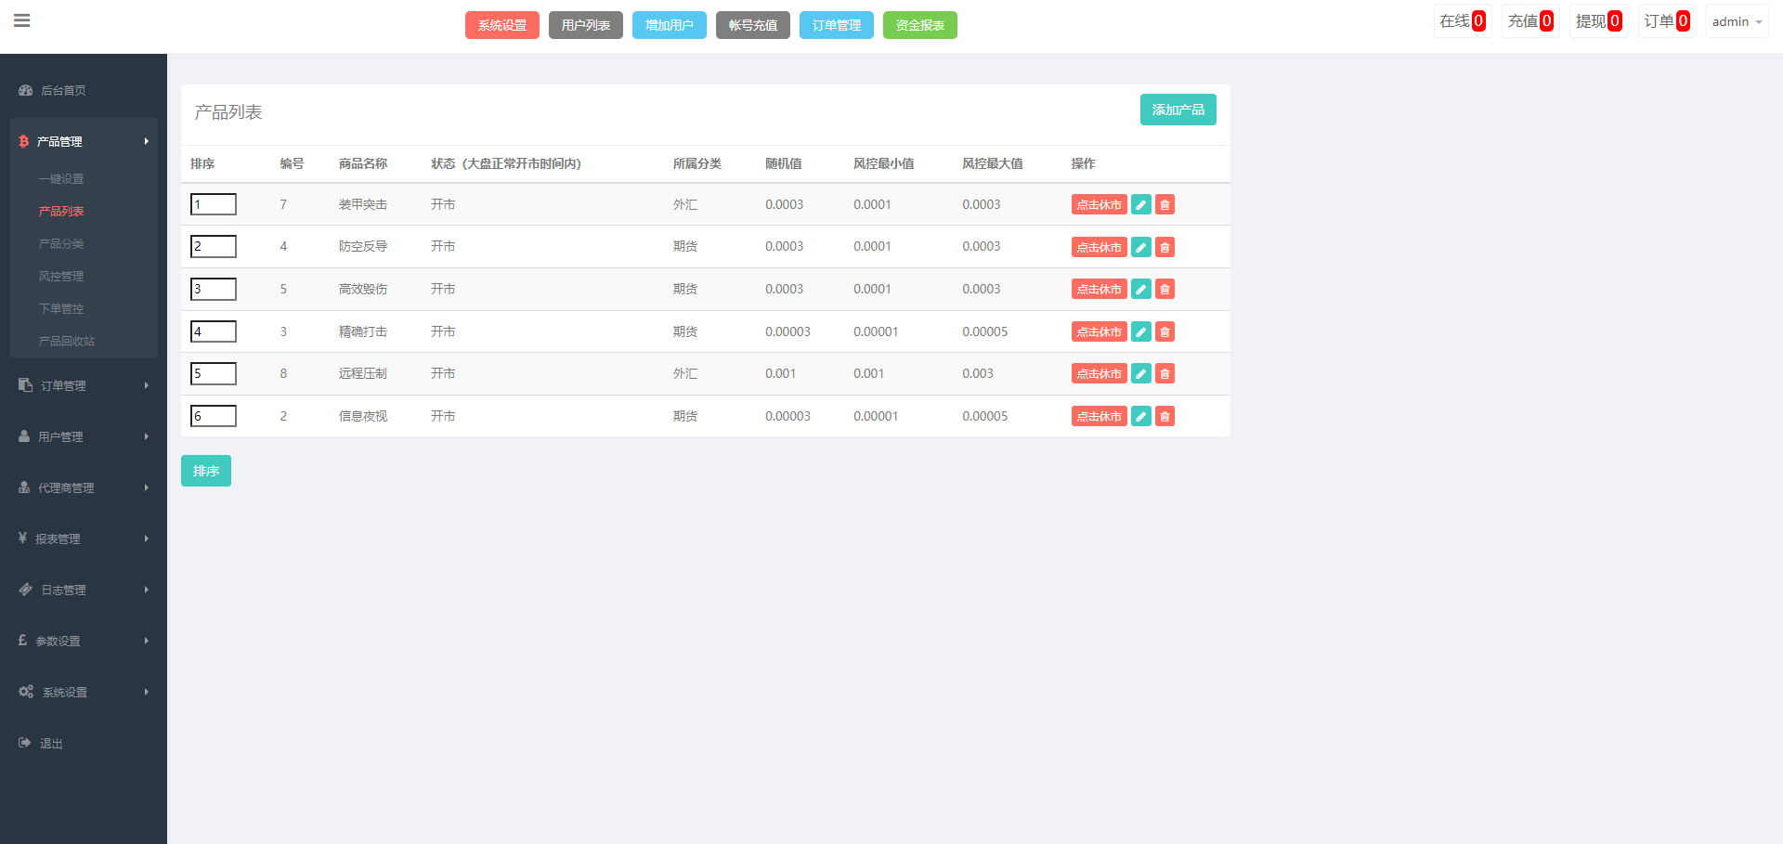Open the admin user dropdown
The height and width of the screenshot is (844, 1783).
click(x=1736, y=21)
